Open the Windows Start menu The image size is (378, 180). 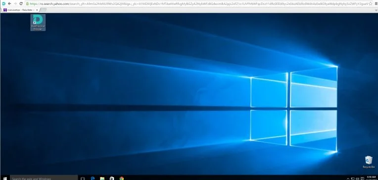tap(5, 179)
